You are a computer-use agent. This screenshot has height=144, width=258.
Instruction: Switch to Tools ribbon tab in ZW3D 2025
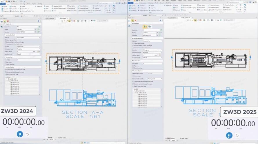tap(157, 3)
